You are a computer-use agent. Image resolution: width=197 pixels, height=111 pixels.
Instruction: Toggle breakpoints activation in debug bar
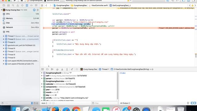click(x=47, y=69)
